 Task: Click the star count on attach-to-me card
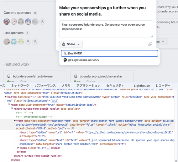(23, 82)
